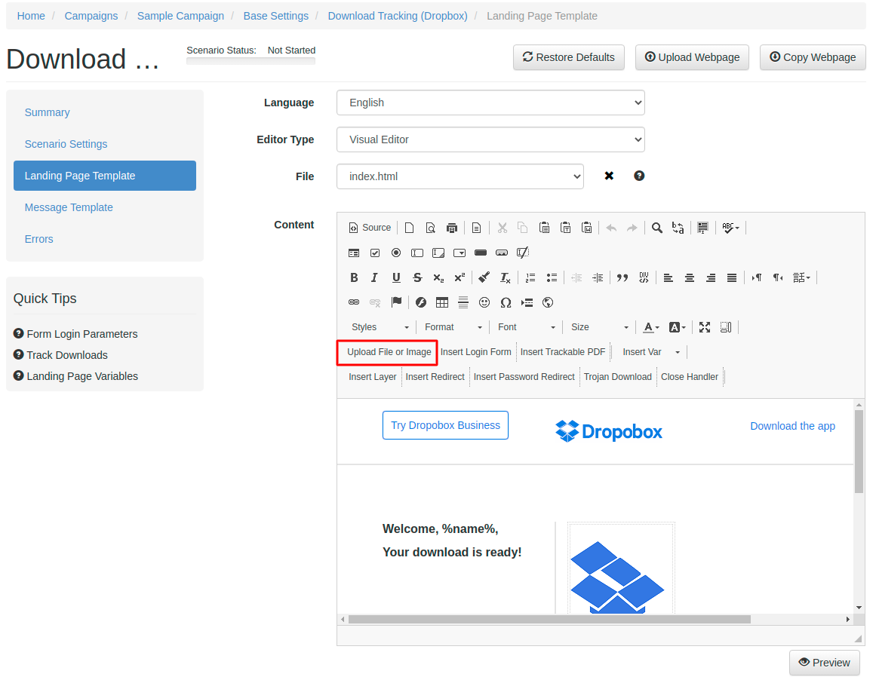Toggle Show Blocks in editor

tap(726, 327)
